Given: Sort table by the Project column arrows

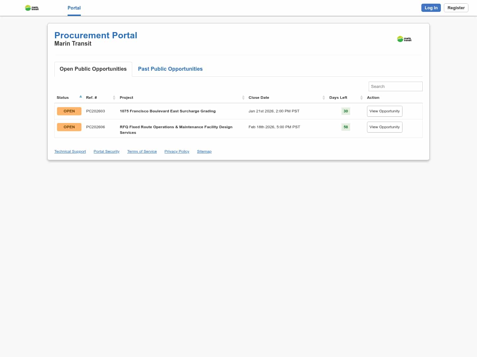Looking at the screenshot, I should [243, 98].
